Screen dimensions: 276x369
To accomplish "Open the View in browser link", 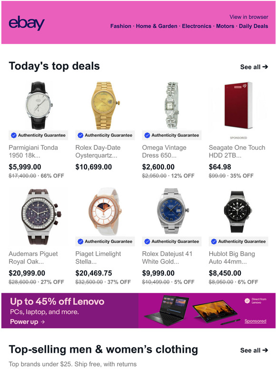I will [x=249, y=17].
